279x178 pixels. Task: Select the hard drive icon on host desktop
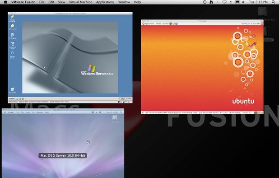coord(262,12)
